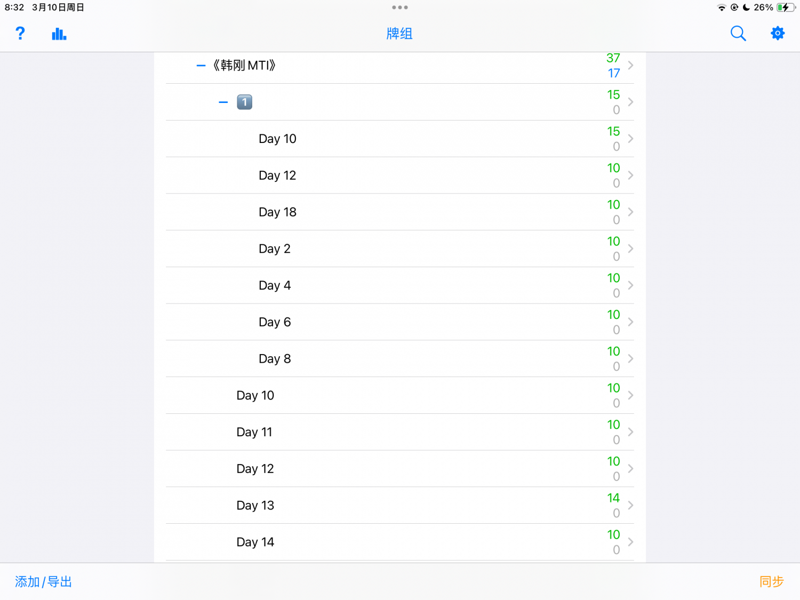
Task: Select the 牌组 title header
Action: point(399,34)
